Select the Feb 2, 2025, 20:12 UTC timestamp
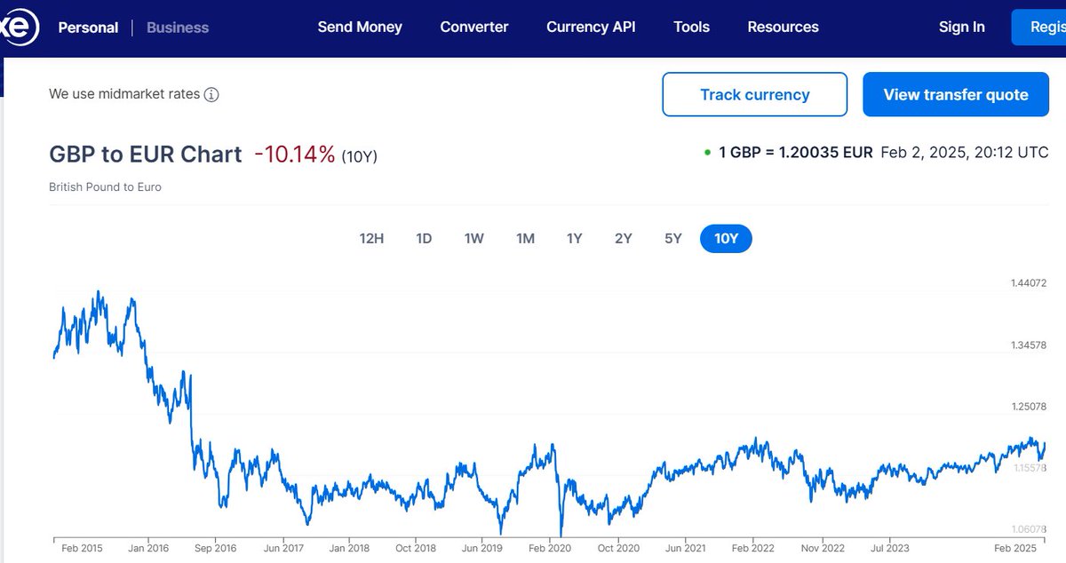This screenshot has width=1066, height=563. tap(965, 152)
